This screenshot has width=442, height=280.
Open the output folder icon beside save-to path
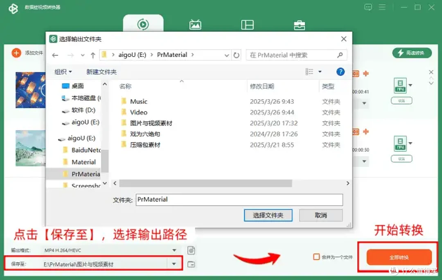pyautogui.click(x=191, y=264)
